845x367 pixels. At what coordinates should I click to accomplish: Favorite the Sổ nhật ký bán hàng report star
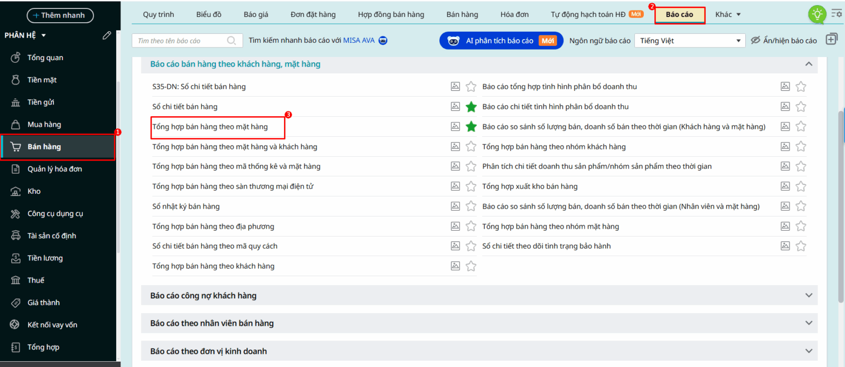(471, 206)
